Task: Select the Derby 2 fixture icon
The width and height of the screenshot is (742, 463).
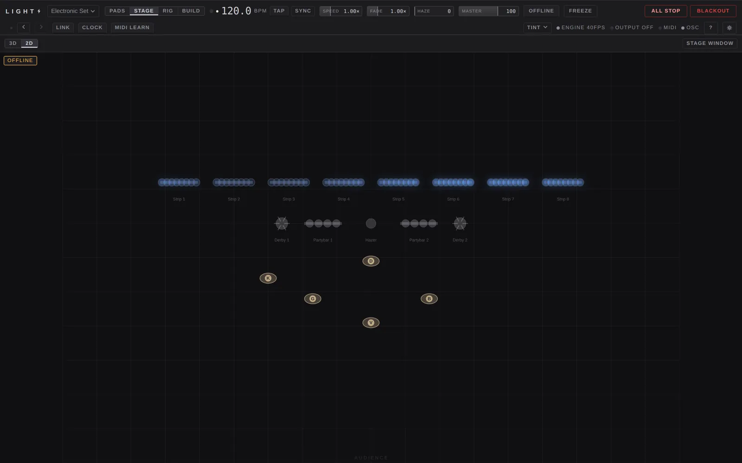Action: click(460, 223)
